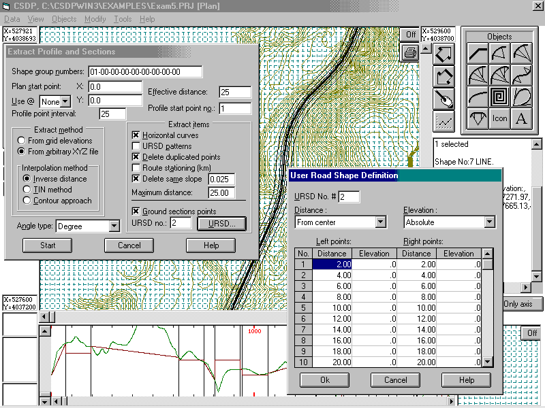
Task: Enable the URSD patterns checkbox
Action: coord(136,146)
